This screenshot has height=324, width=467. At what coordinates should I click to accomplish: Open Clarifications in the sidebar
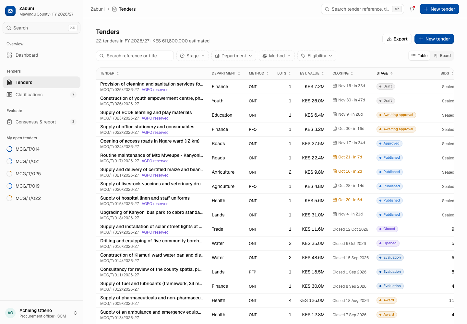point(42,95)
